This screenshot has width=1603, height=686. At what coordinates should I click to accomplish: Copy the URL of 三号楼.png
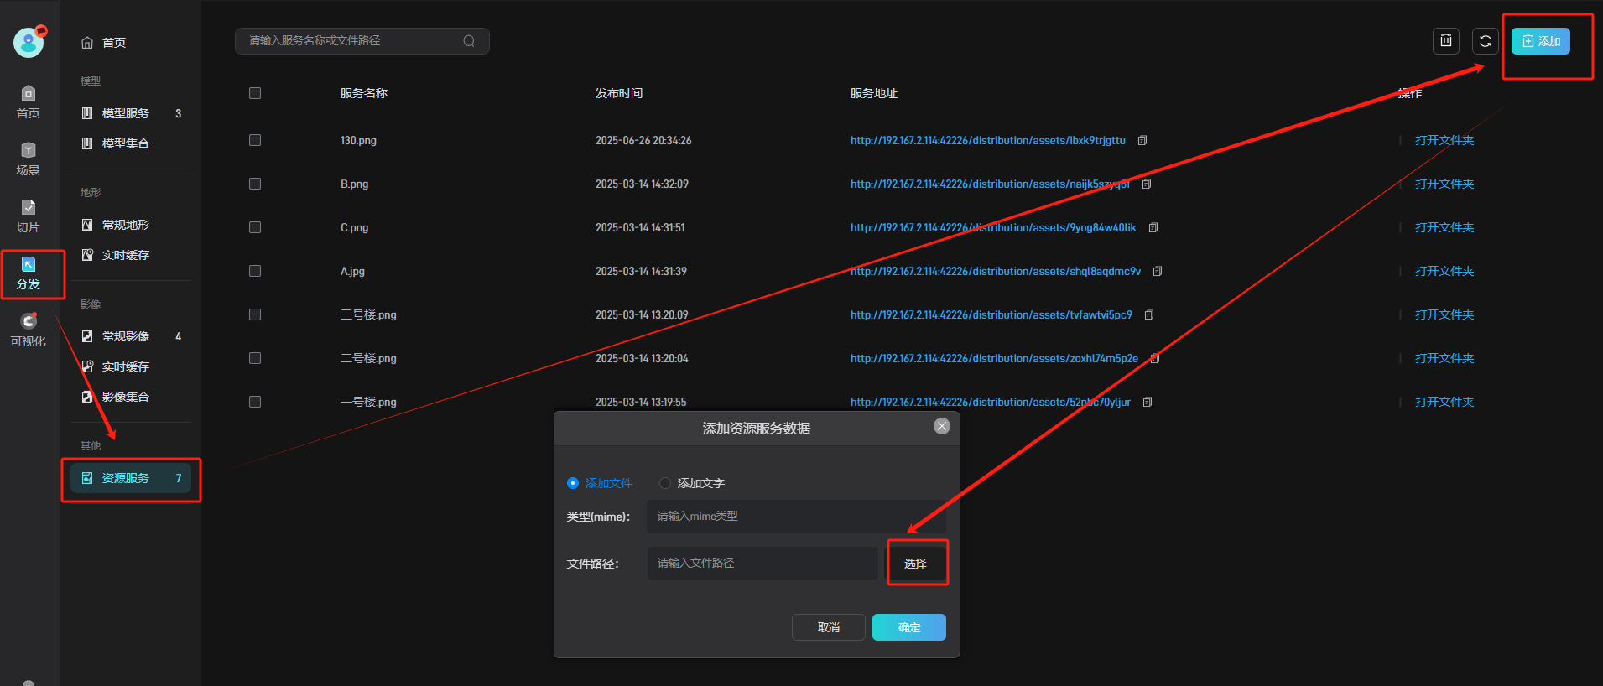click(1149, 315)
